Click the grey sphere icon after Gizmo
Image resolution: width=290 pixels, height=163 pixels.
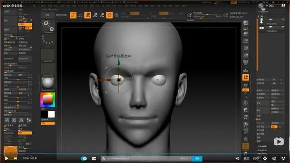(x=116, y=15)
